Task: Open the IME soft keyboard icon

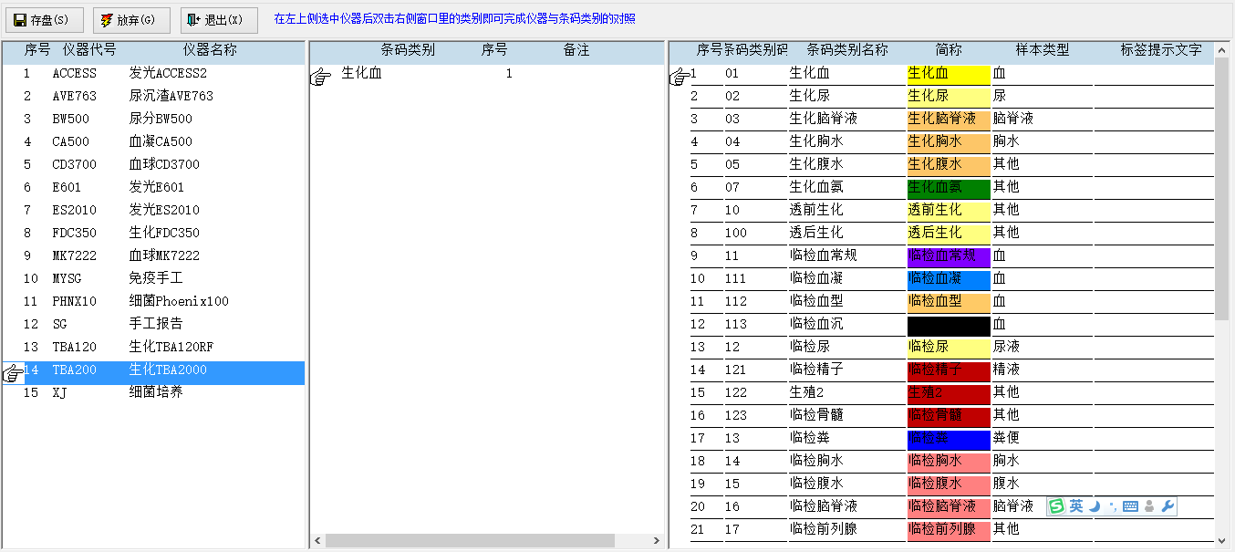Action: tap(1130, 506)
